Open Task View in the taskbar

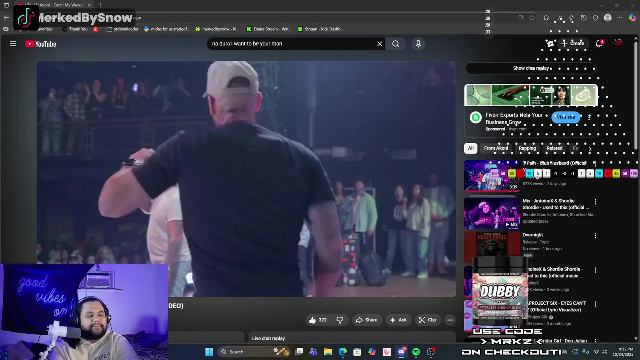pyautogui.click(x=299, y=352)
